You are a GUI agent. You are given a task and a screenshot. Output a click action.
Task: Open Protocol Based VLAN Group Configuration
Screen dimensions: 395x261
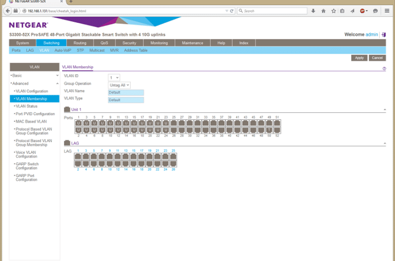33,131
